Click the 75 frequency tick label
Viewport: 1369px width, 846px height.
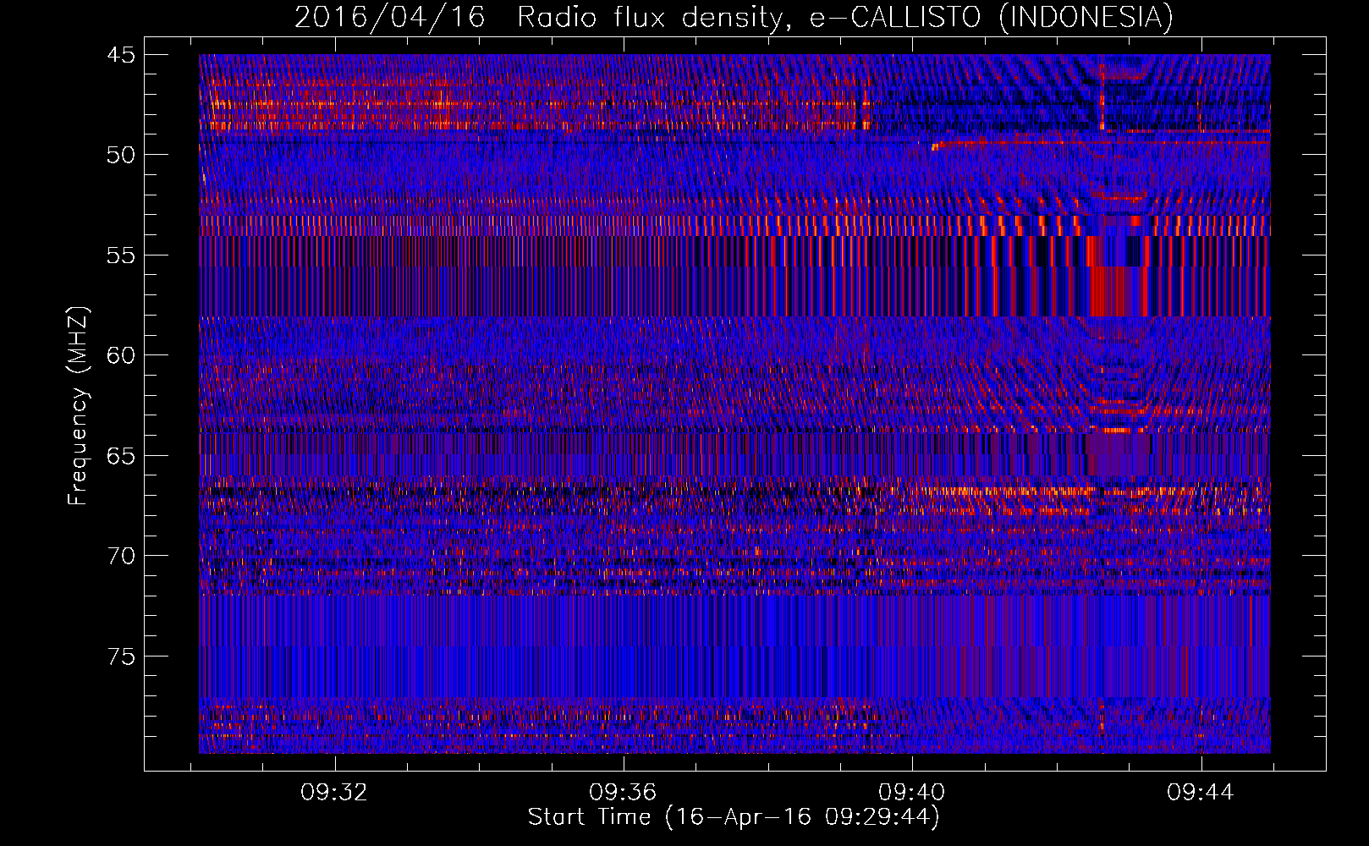coord(121,656)
